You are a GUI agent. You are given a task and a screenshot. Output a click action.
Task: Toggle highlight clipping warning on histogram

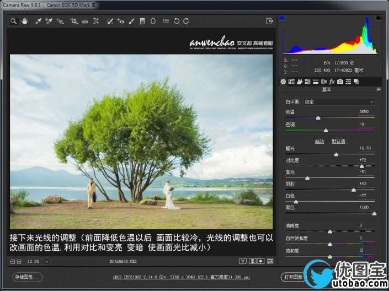point(379,18)
